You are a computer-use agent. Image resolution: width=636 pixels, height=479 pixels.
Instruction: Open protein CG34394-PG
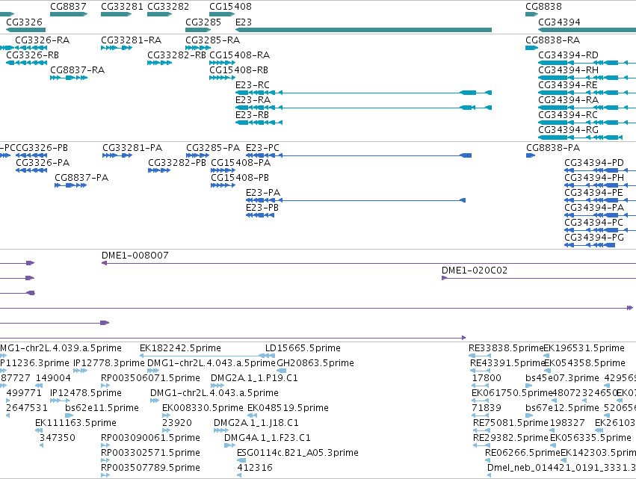(x=594, y=238)
